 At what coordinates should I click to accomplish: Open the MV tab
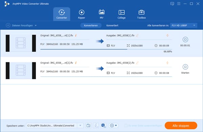pyautogui.click(x=101, y=14)
